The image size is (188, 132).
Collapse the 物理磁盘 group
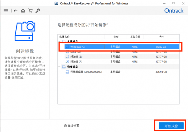coord(59,67)
